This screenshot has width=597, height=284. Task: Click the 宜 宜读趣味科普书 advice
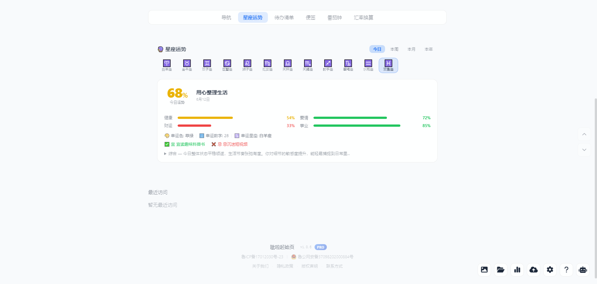tap(185, 144)
